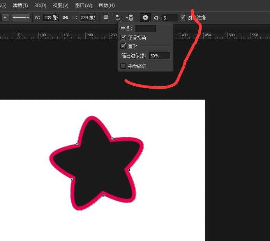The width and height of the screenshot is (270, 241).
Task: Open the 视图(V) menu
Action: [61, 5]
